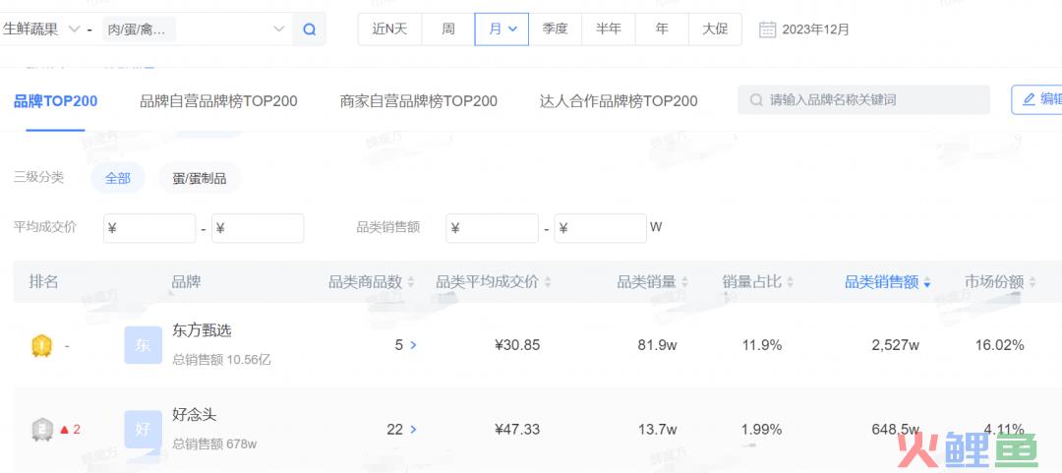The width and height of the screenshot is (1062, 473).
Task: Click the blue search magnifier button
Action: 310,30
